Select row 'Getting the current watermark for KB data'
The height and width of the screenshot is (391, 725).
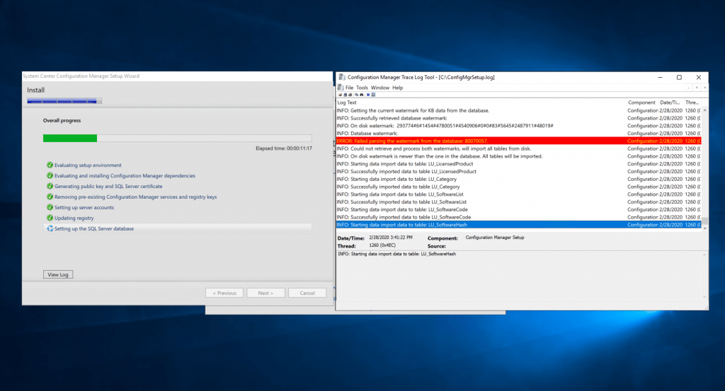point(519,110)
